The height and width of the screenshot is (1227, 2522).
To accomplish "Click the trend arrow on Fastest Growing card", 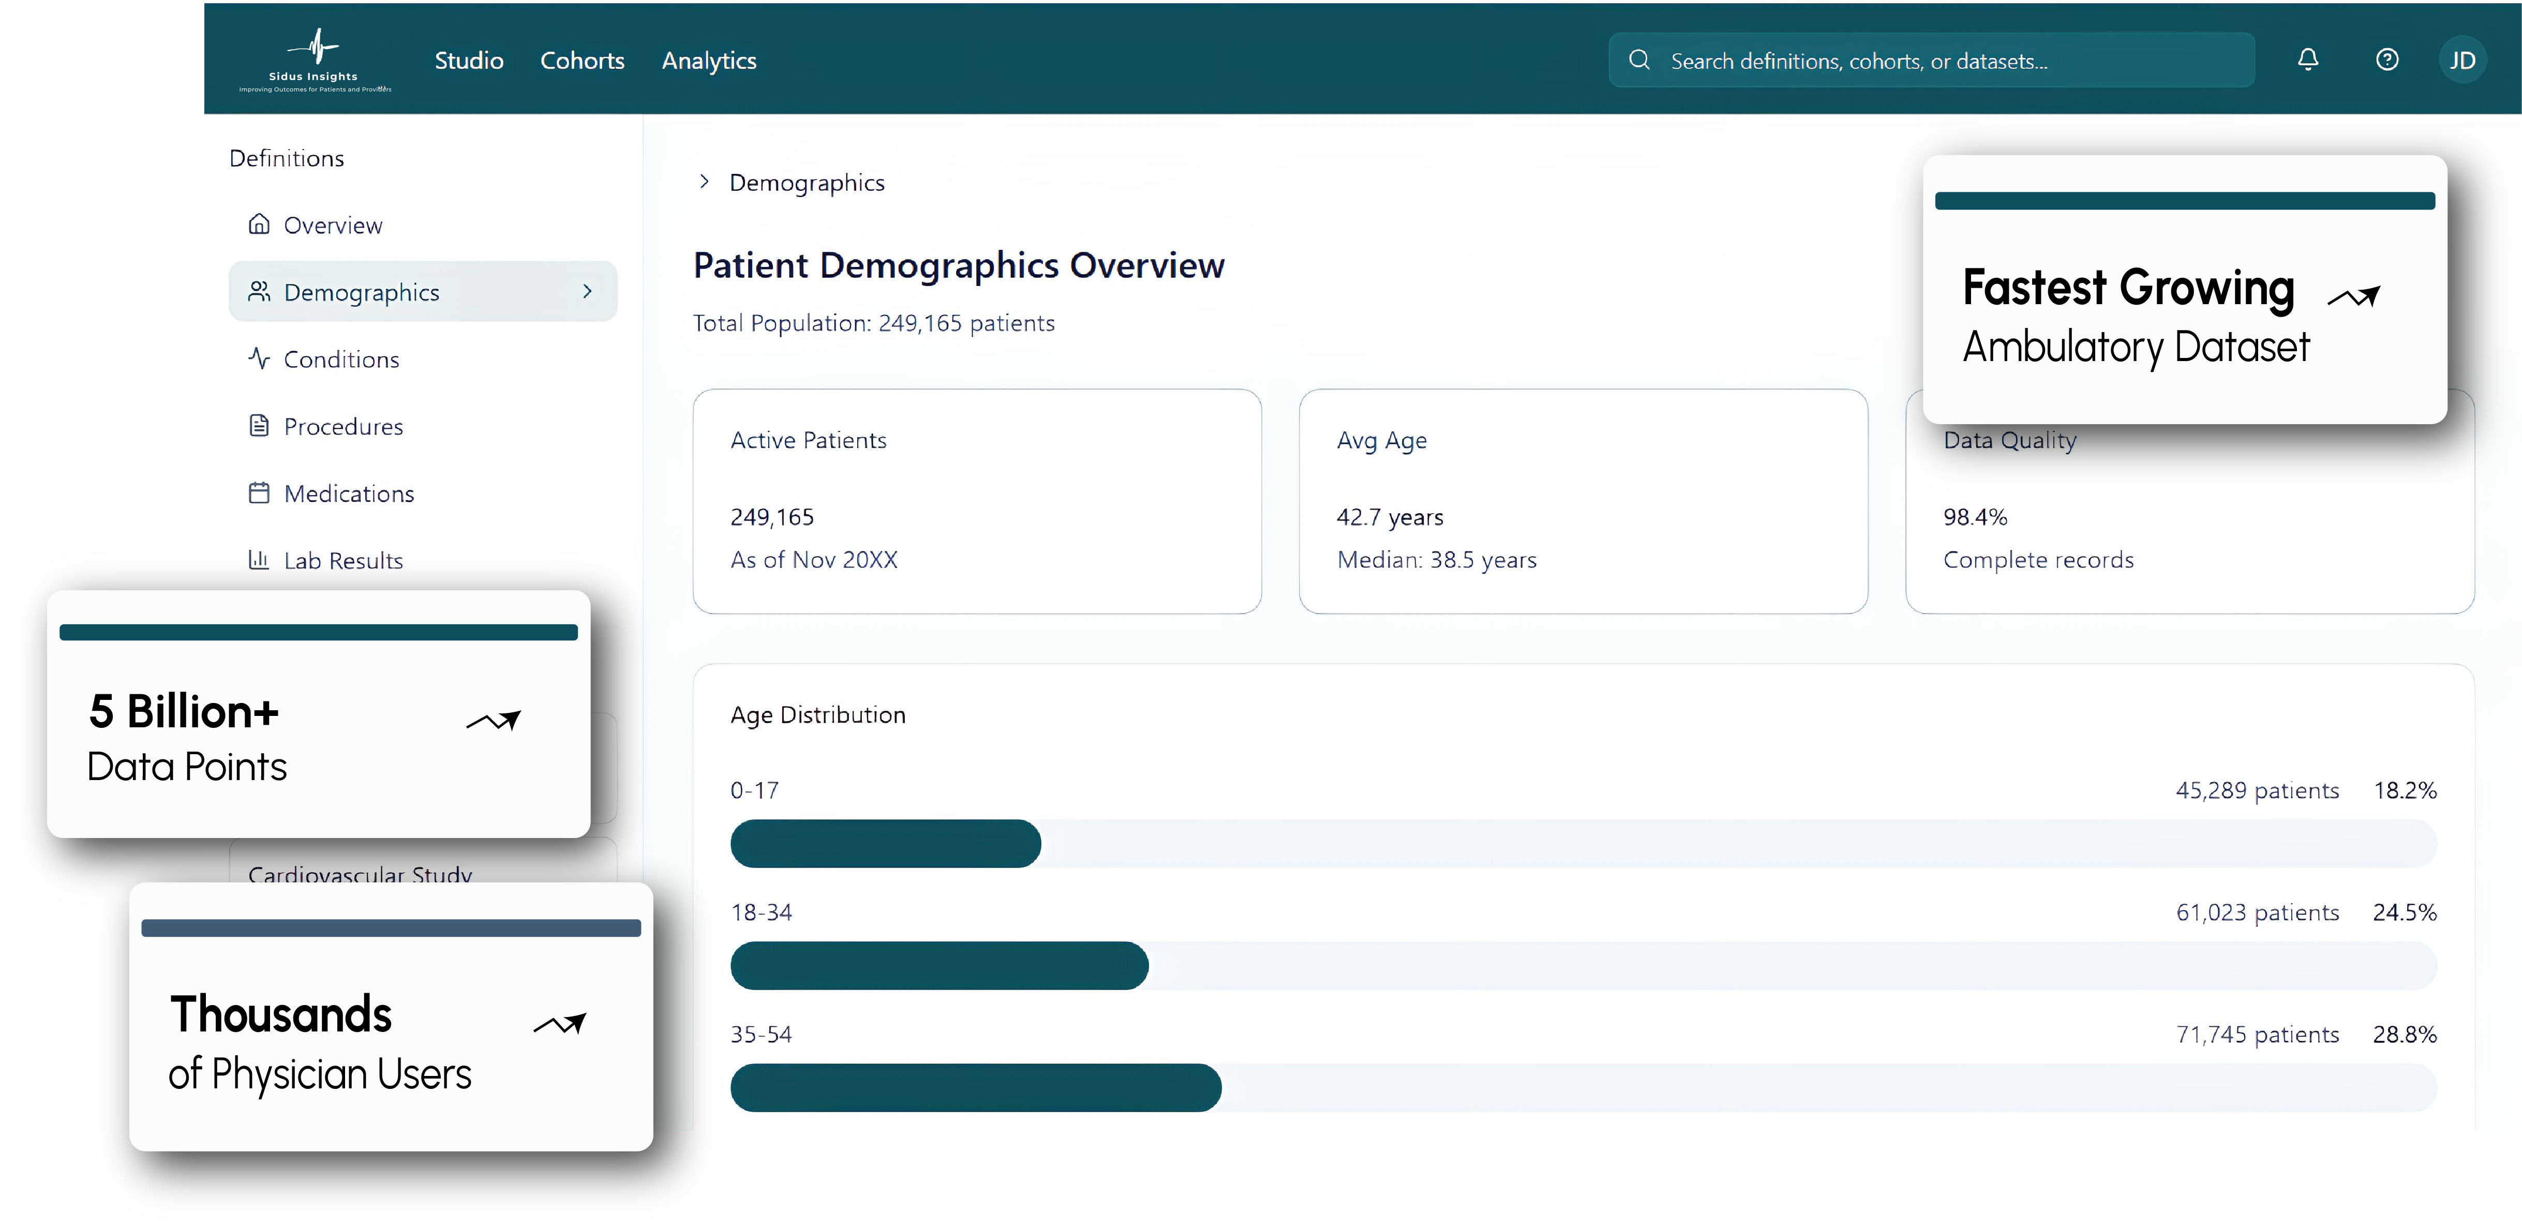I will coord(2353,296).
